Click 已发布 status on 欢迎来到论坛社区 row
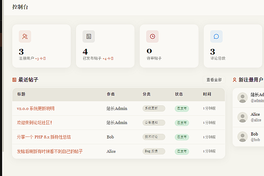The image size is (264, 176). (x=182, y=123)
